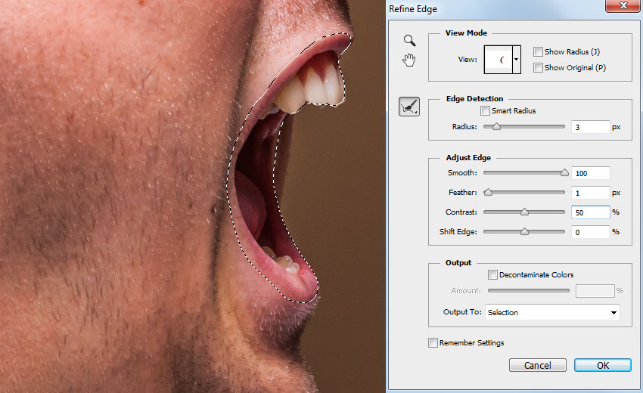Screen dimensions: 643x393
Task: Click the Contrast value field showing 50
Action: point(591,212)
